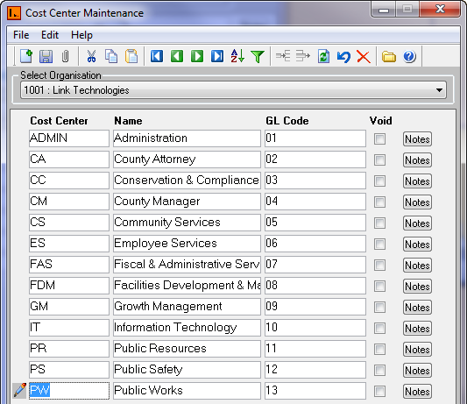
Task: Open the Edit menu
Action: [x=50, y=35]
